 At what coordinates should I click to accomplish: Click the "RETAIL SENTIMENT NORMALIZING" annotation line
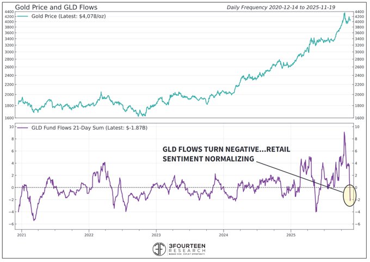[x=208, y=159]
